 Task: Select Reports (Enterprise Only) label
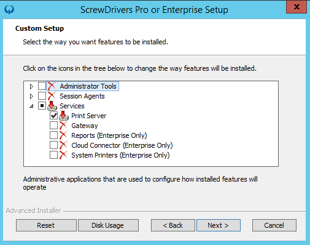[x=109, y=135]
